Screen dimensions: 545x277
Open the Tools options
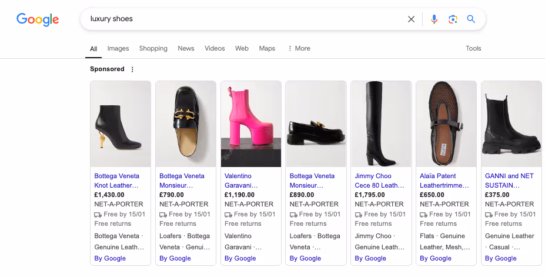click(473, 48)
